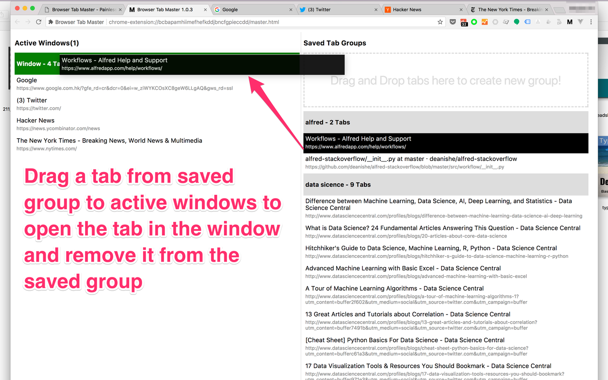Click the TLDP extension icon

click(x=559, y=22)
